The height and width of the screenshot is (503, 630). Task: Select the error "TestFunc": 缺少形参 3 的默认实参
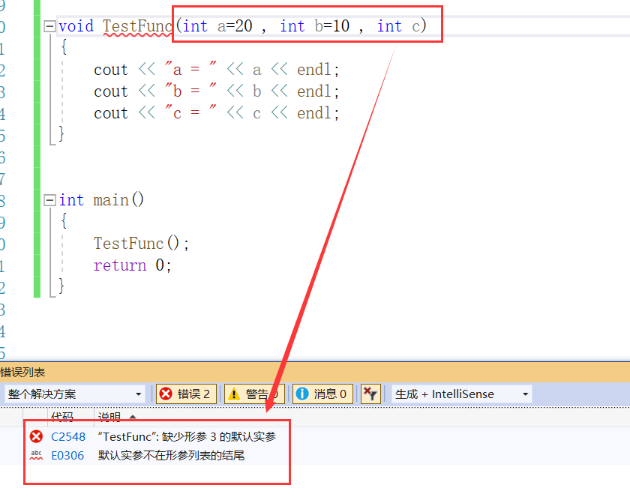[x=187, y=437]
